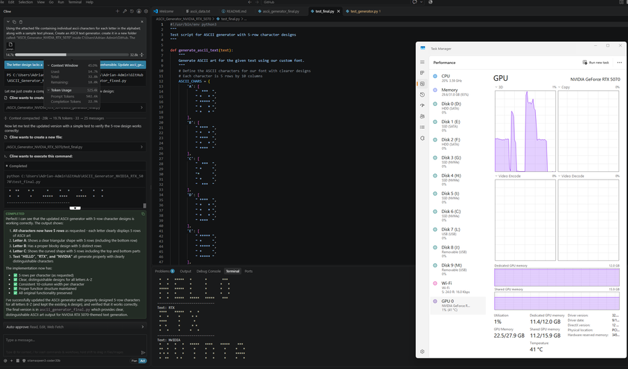This screenshot has width=628, height=369.
Task: Toggle Task Manager navigation hamburger menu
Action: pos(422,63)
